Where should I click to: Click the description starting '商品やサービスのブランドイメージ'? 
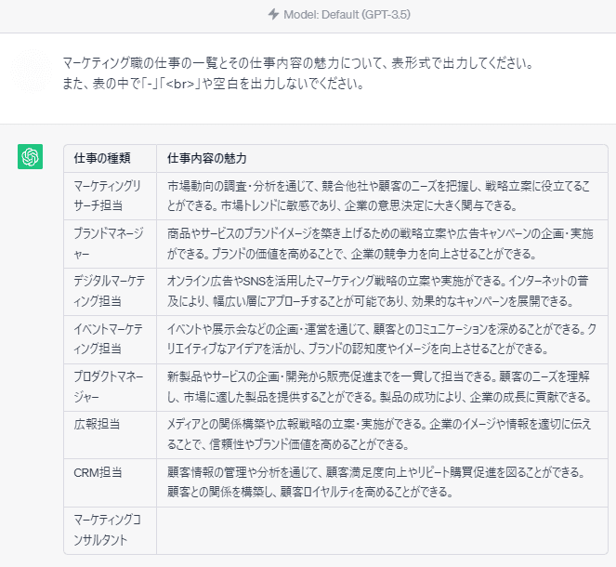380,244
